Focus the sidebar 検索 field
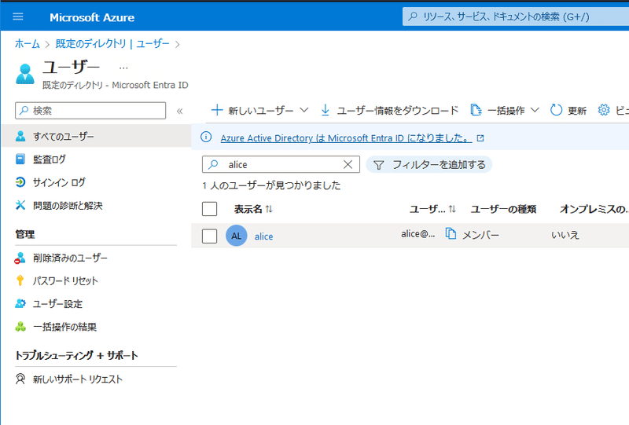 [90, 110]
